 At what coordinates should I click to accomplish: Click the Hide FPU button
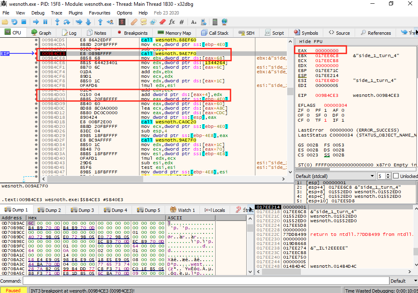310,41
